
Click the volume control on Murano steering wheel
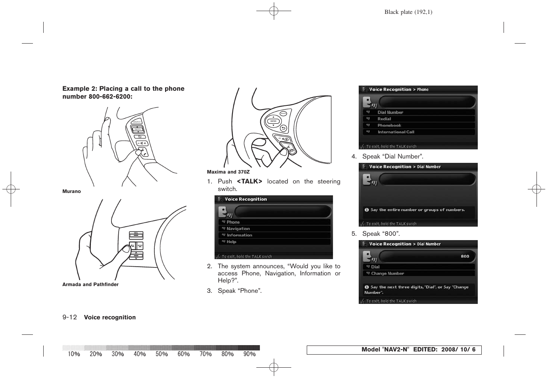[x=142, y=143]
